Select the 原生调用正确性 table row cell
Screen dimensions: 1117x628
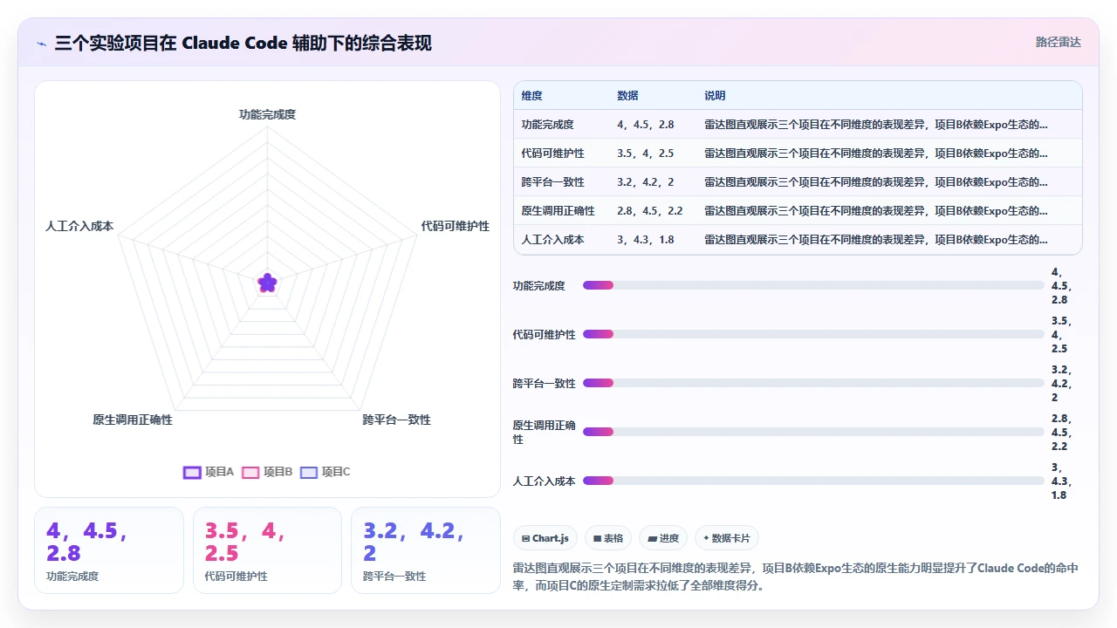558,211
